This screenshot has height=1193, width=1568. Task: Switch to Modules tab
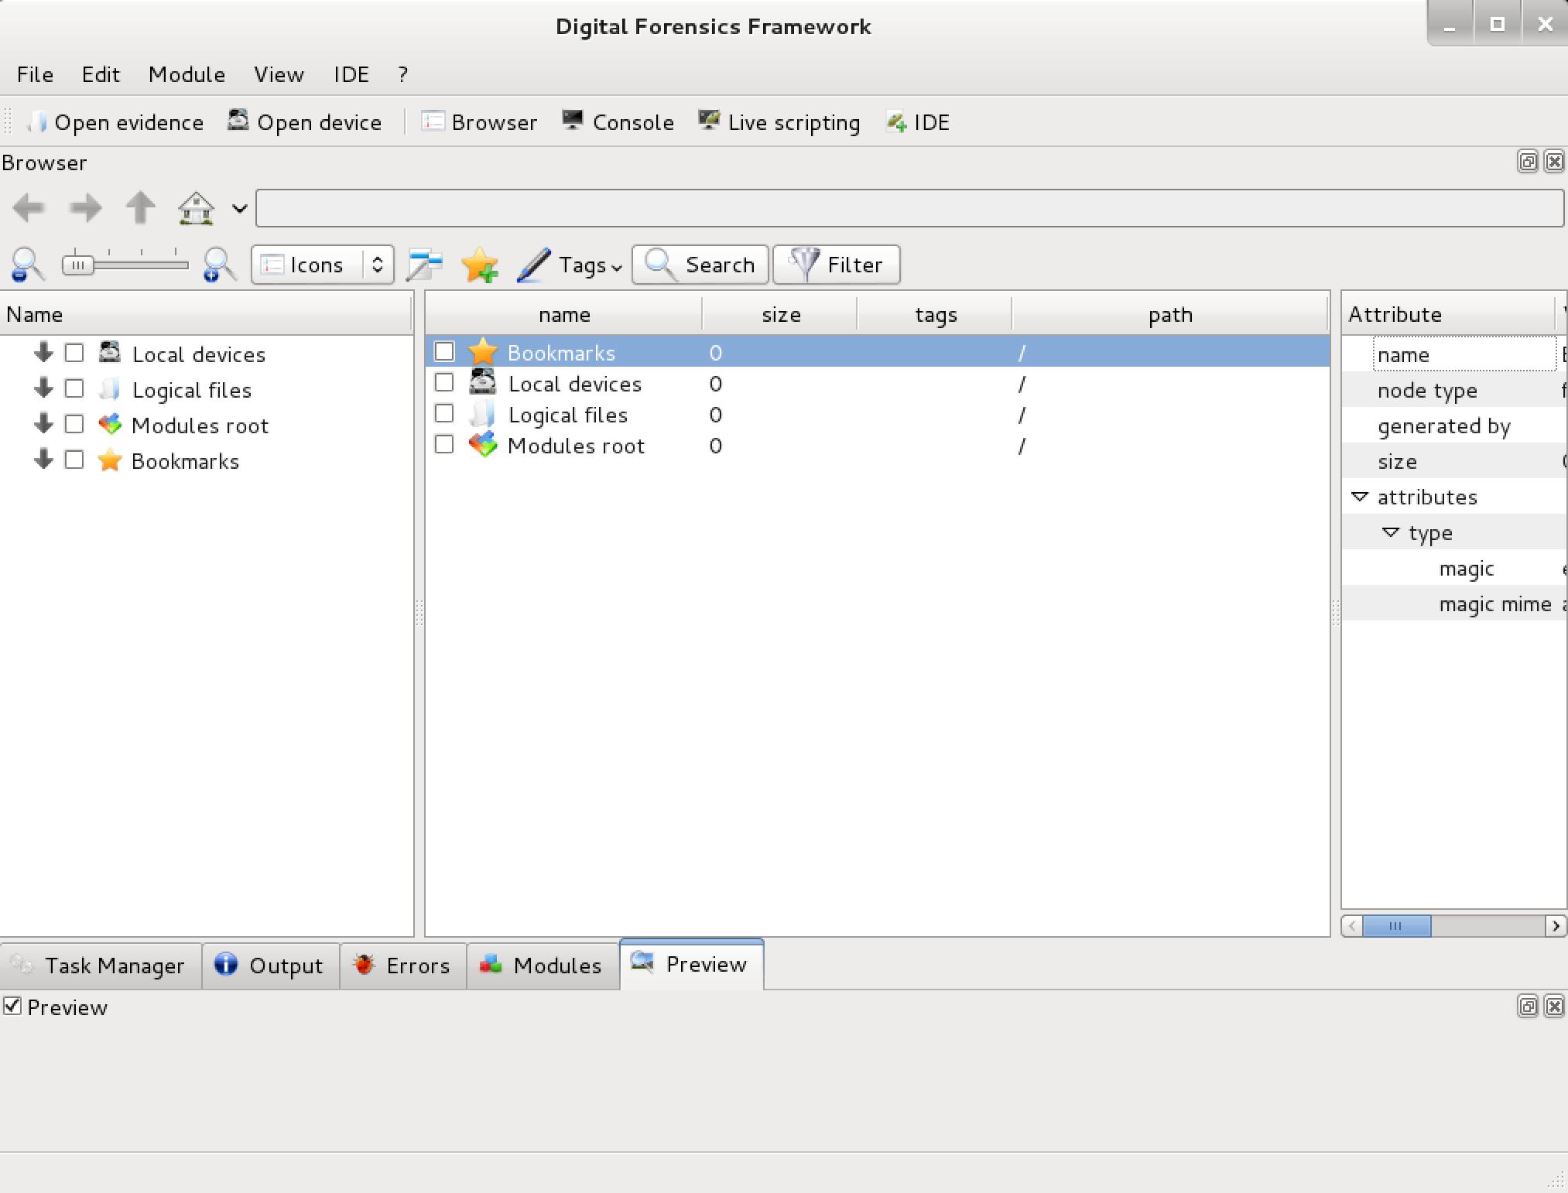point(543,966)
